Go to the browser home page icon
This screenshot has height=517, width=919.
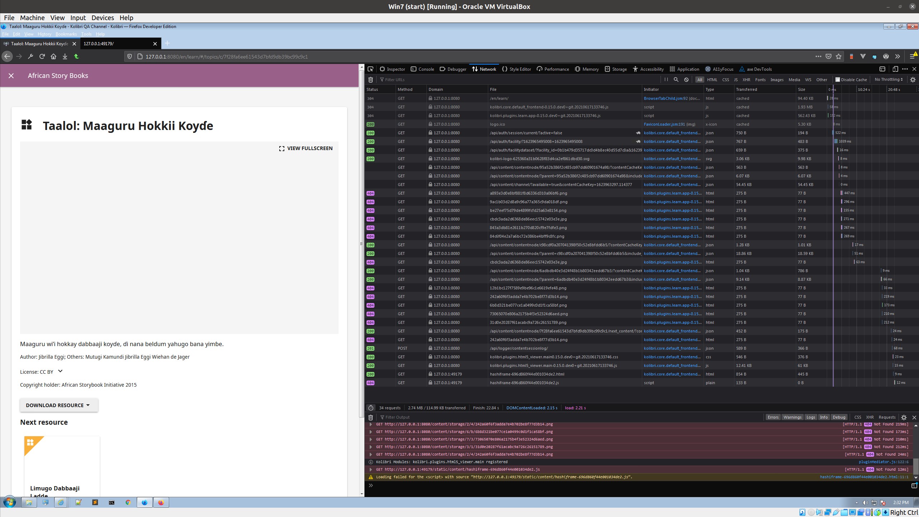(53, 56)
